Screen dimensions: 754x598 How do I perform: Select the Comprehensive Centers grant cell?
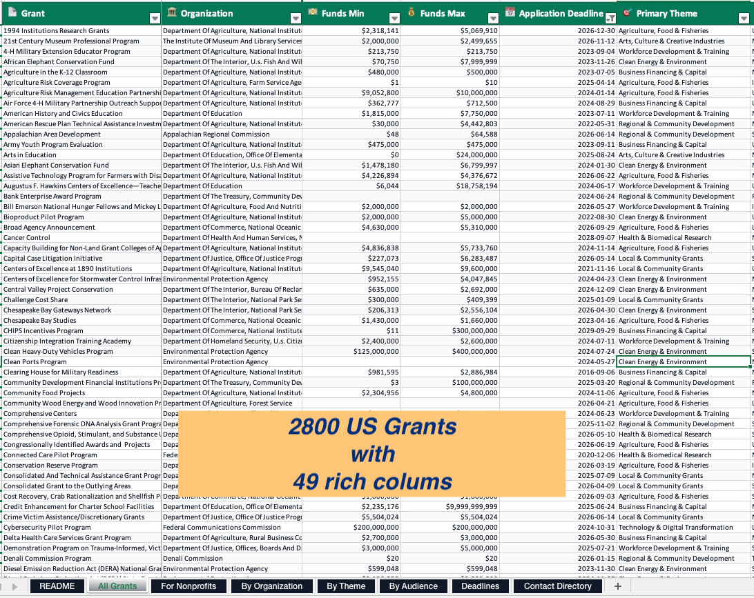81,414
